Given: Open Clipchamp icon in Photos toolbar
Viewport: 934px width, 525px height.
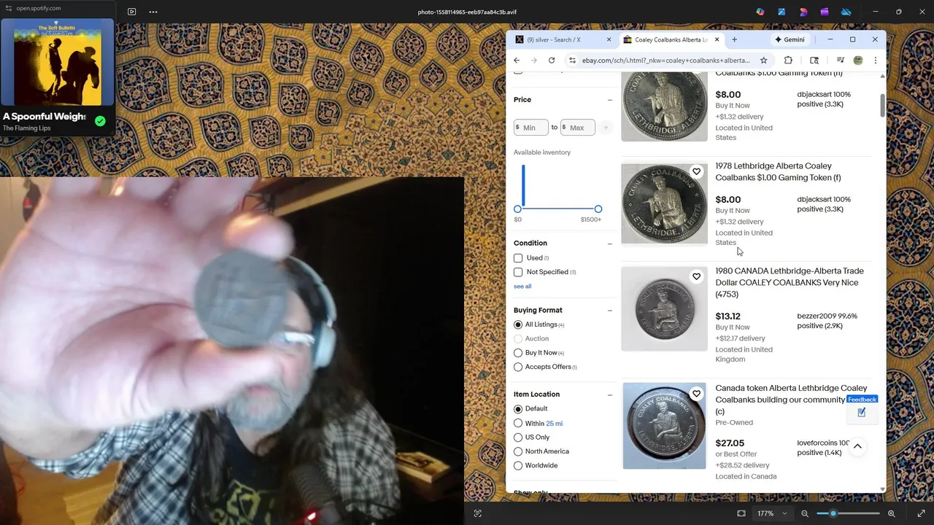Looking at the screenshot, I should [825, 12].
